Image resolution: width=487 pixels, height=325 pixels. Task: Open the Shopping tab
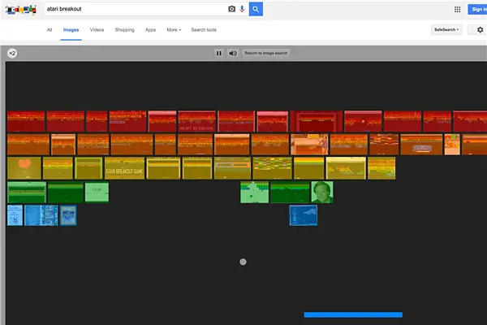[124, 30]
